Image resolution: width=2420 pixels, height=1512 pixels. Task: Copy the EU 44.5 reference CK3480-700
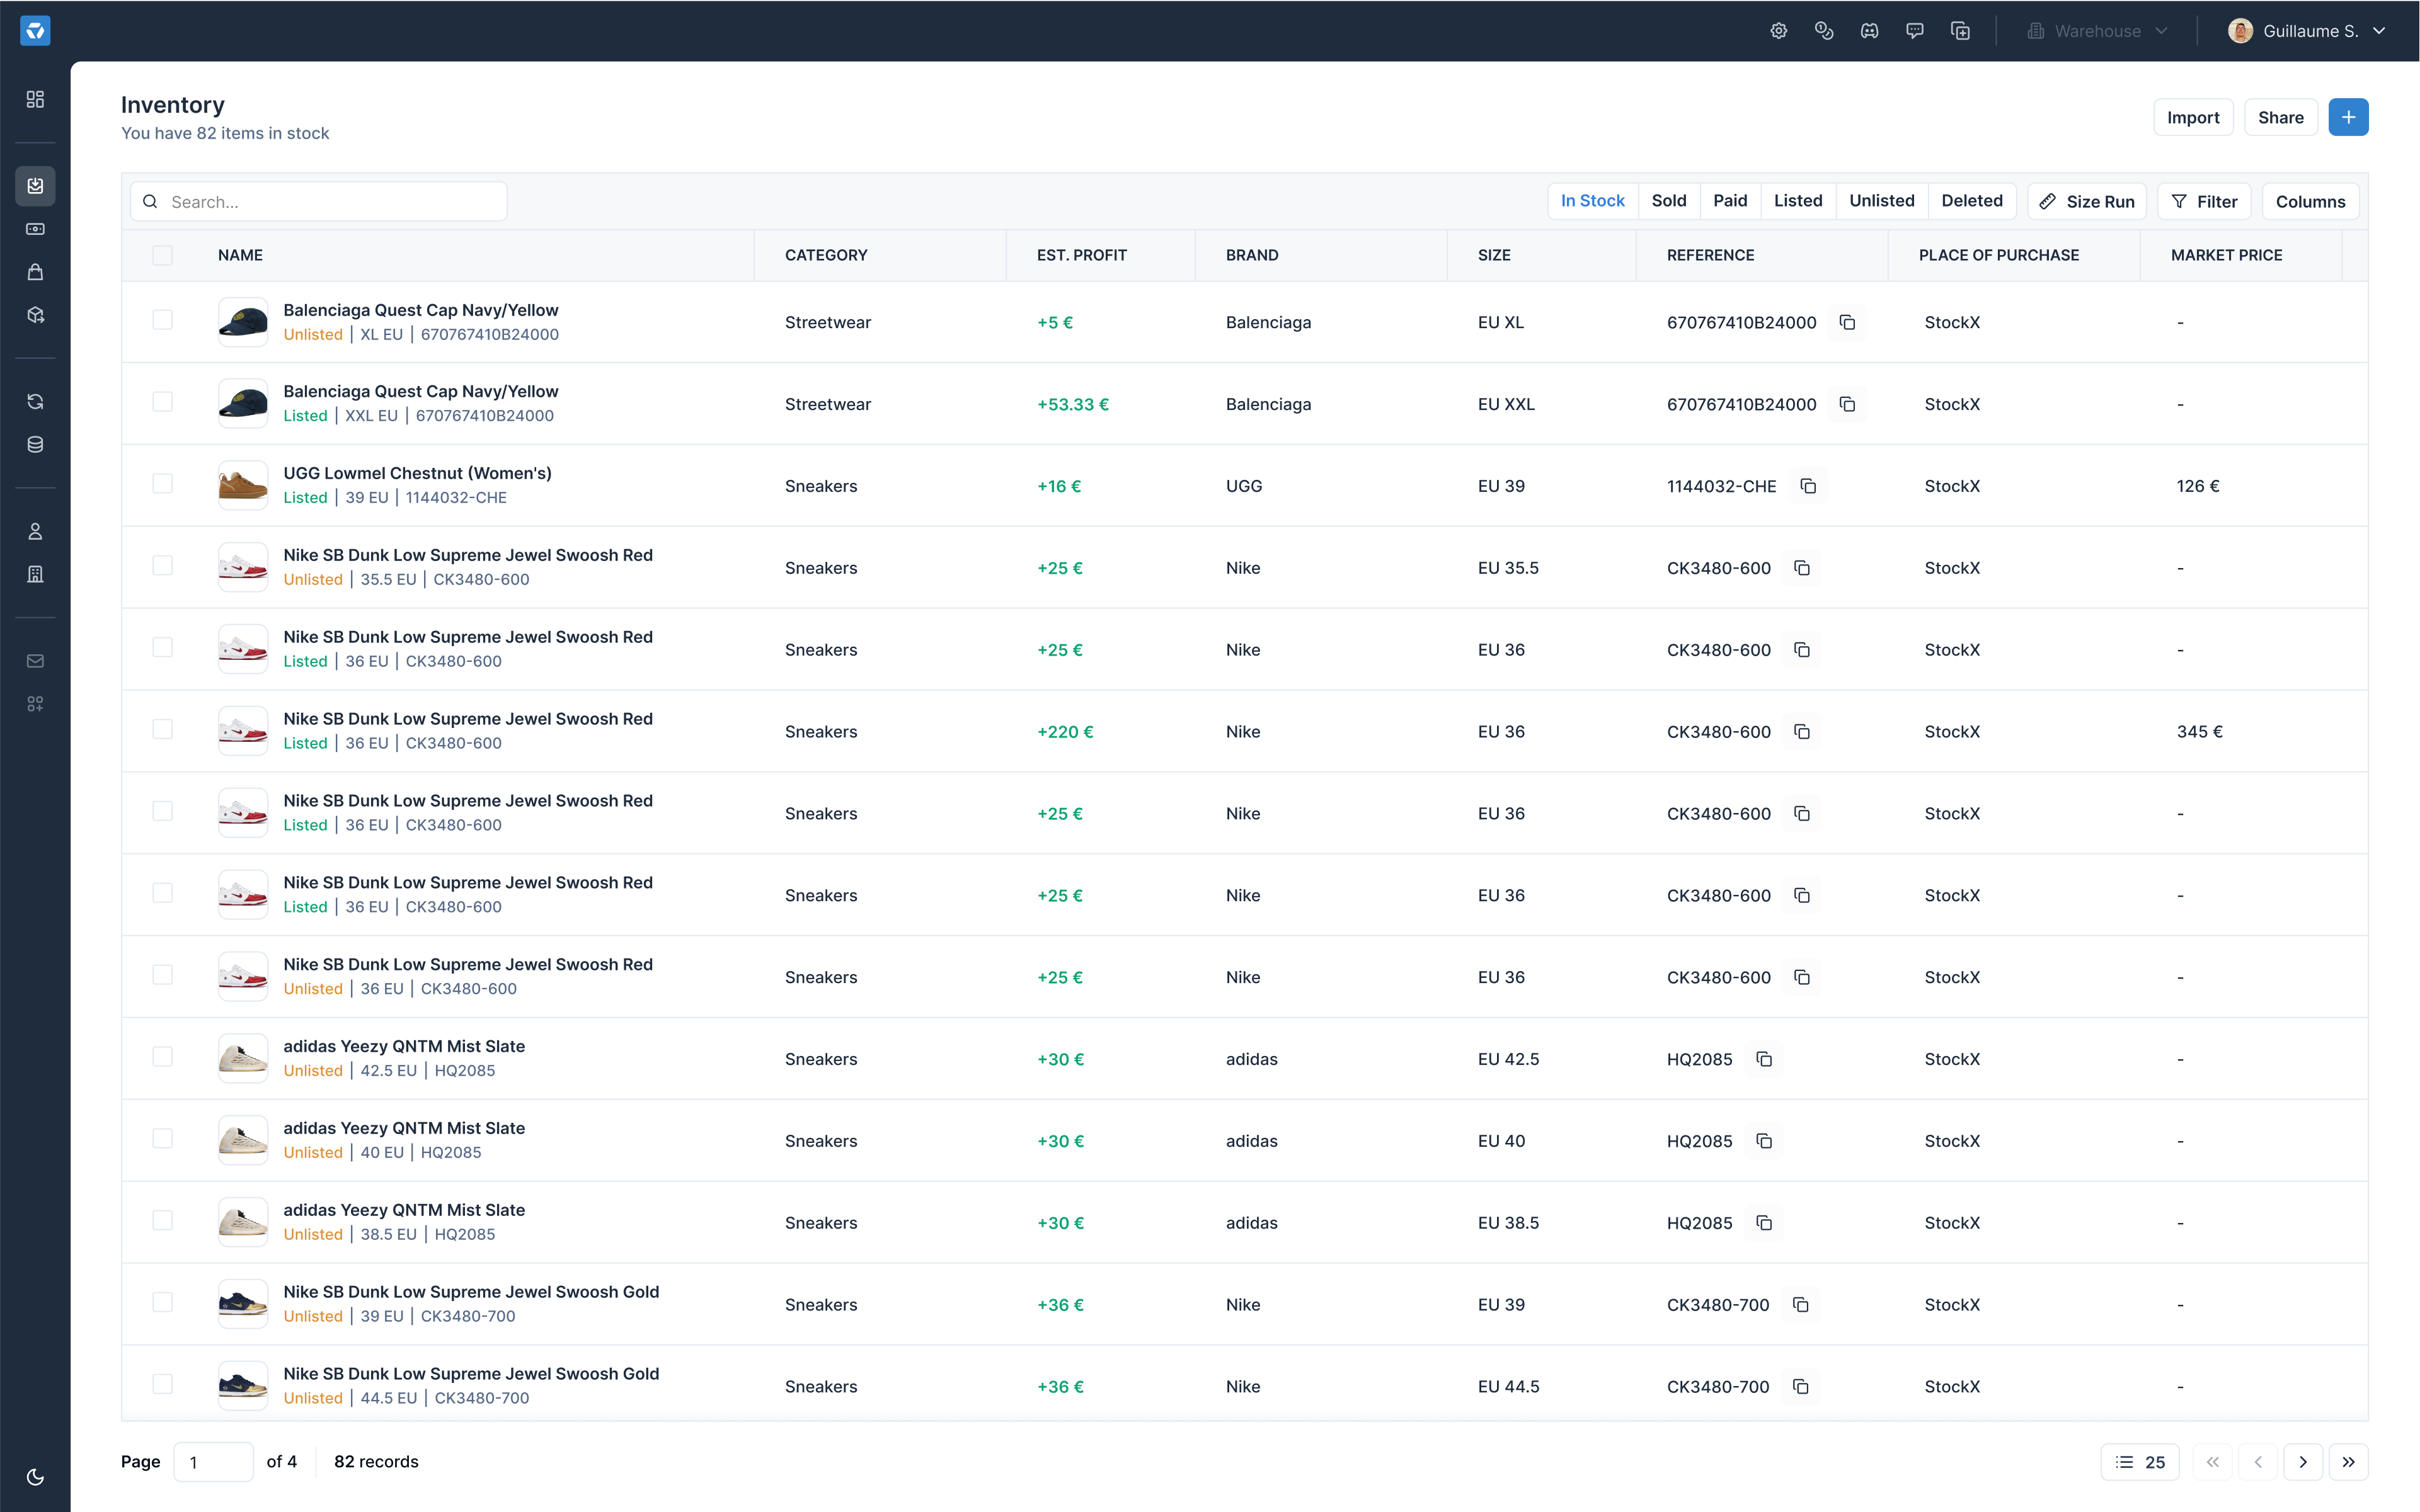1801,1387
